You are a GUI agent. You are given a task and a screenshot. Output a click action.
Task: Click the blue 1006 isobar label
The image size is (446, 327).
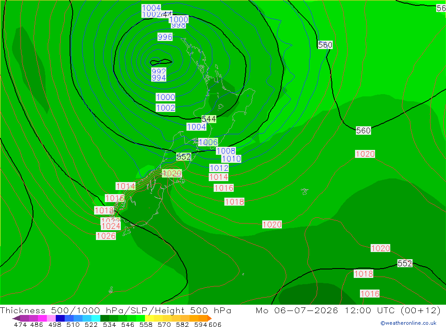pyautogui.click(x=208, y=142)
